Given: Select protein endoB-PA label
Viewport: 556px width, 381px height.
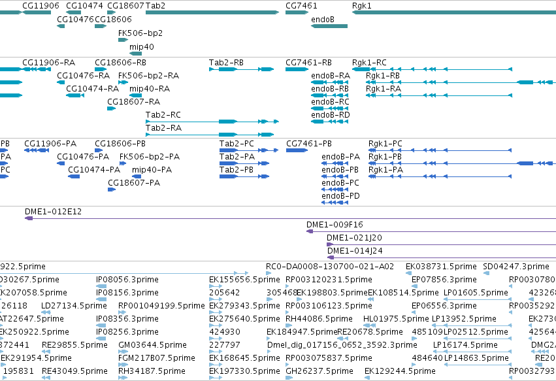Looking at the screenshot, I should 341,157.
